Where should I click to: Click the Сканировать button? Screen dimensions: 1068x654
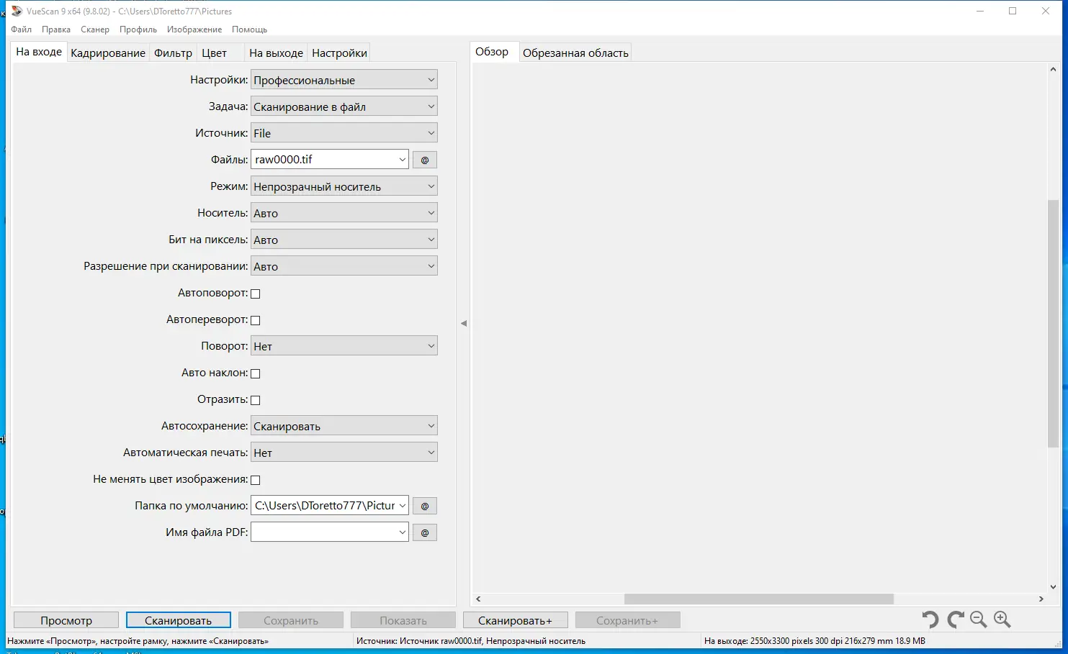(178, 620)
